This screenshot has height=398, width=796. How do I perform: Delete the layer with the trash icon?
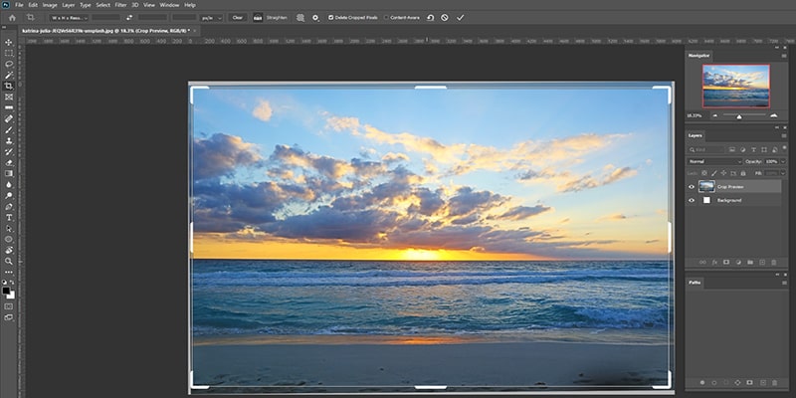click(x=774, y=262)
